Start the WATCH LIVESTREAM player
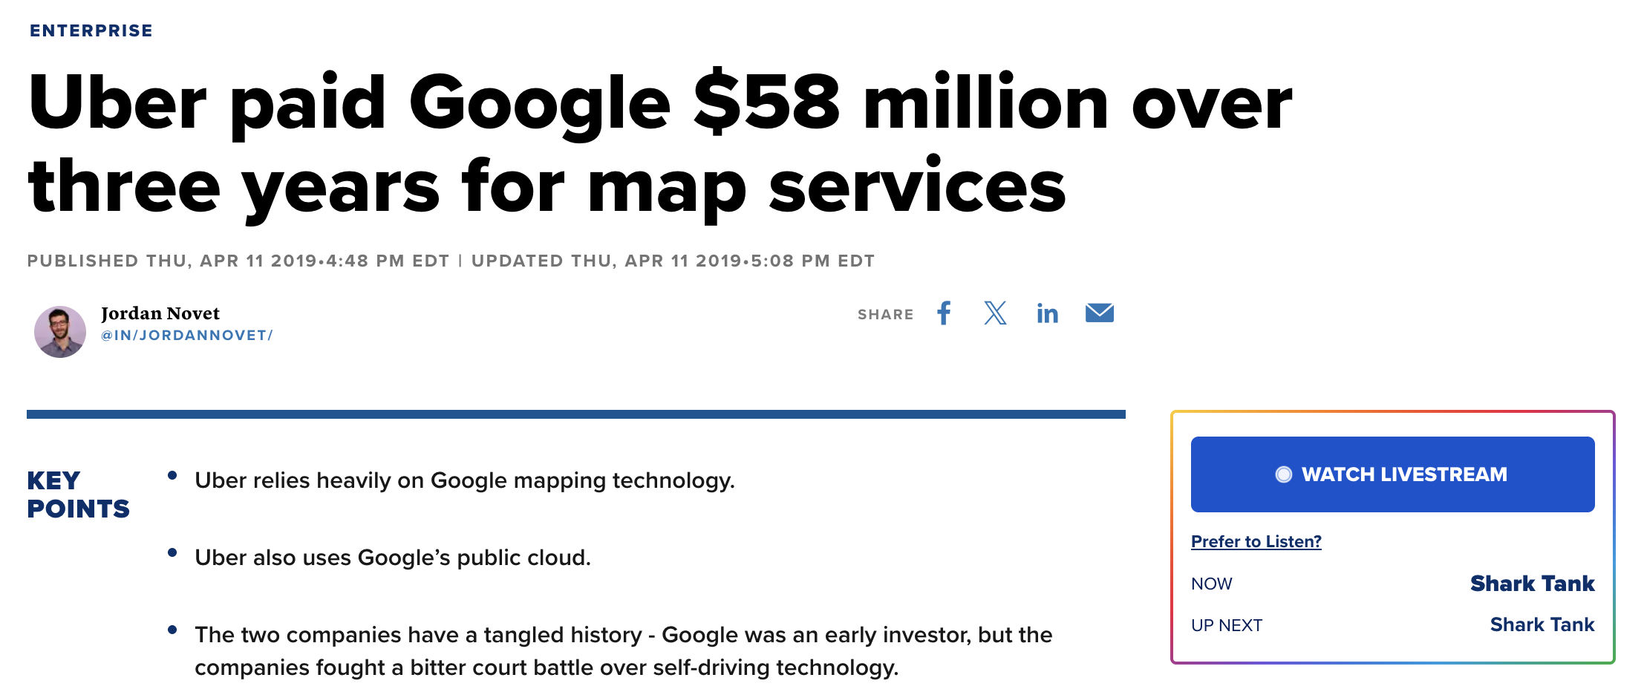The height and width of the screenshot is (692, 1644). click(1392, 474)
